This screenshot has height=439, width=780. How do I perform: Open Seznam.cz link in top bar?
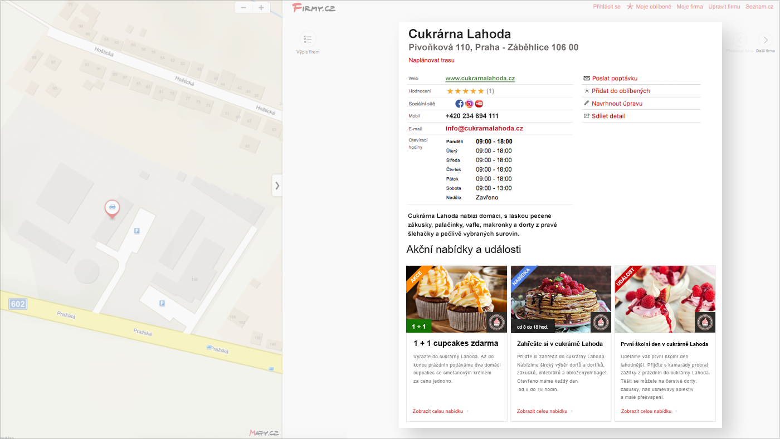point(759,7)
